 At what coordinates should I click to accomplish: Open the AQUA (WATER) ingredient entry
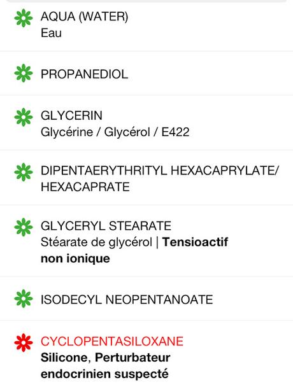coord(146,25)
